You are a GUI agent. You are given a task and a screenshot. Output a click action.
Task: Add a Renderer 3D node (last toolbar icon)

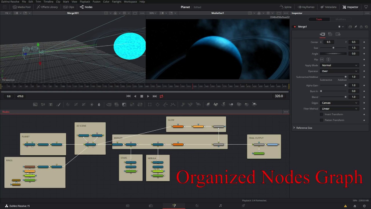click(x=254, y=105)
